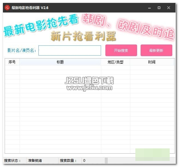The width and height of the screenshot is (179, 167).
Task: Minimize the 最新电影抢看利器 window
Action: (x=149, y=8)
